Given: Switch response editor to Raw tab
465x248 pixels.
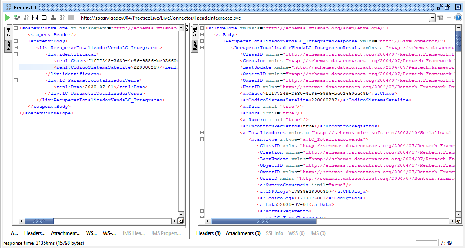Looking at the screenshot, I should (194, 46).
